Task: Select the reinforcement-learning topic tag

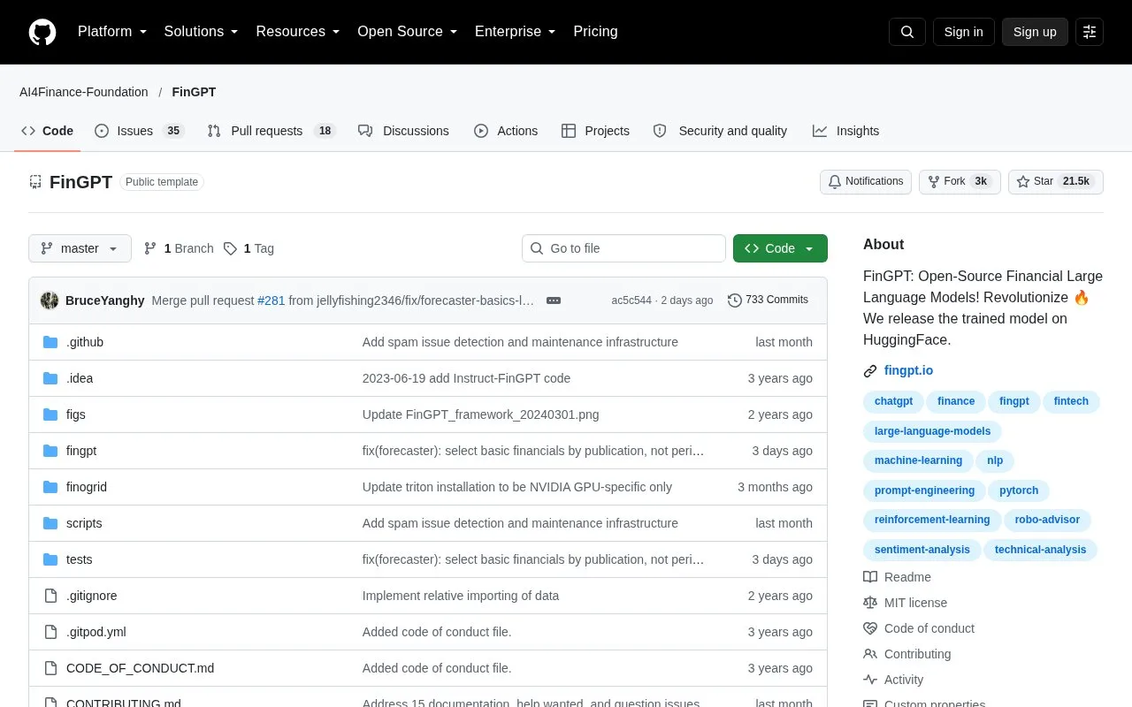Action: (x=932, y=520)
